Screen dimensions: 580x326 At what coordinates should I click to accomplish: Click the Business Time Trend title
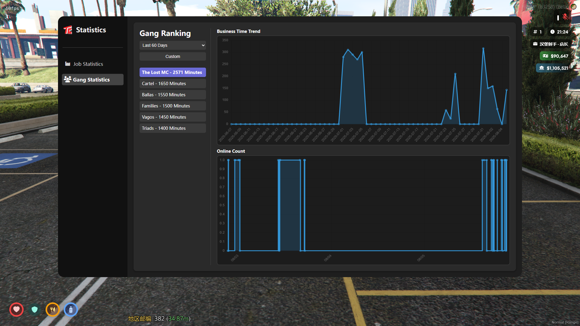238,31
